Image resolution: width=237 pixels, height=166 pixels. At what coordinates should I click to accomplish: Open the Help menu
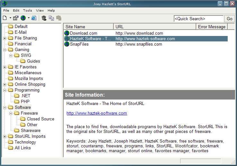pyautogui.click(x=51, y=10)
